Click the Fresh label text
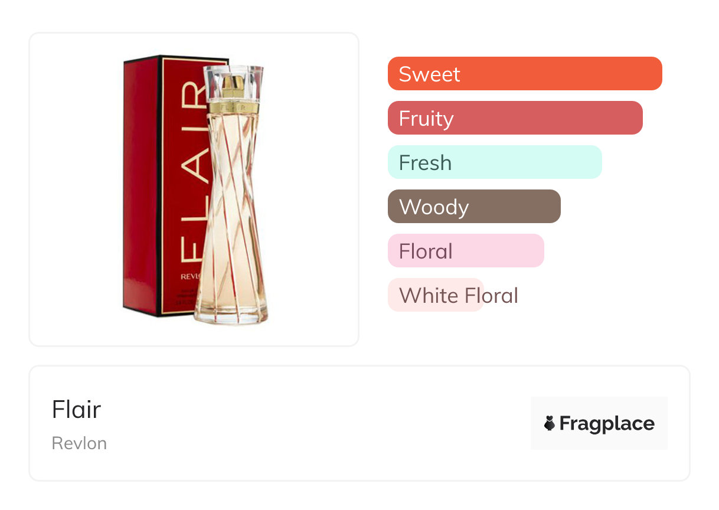This screenshot has width=719, height=510. [425, 163]
